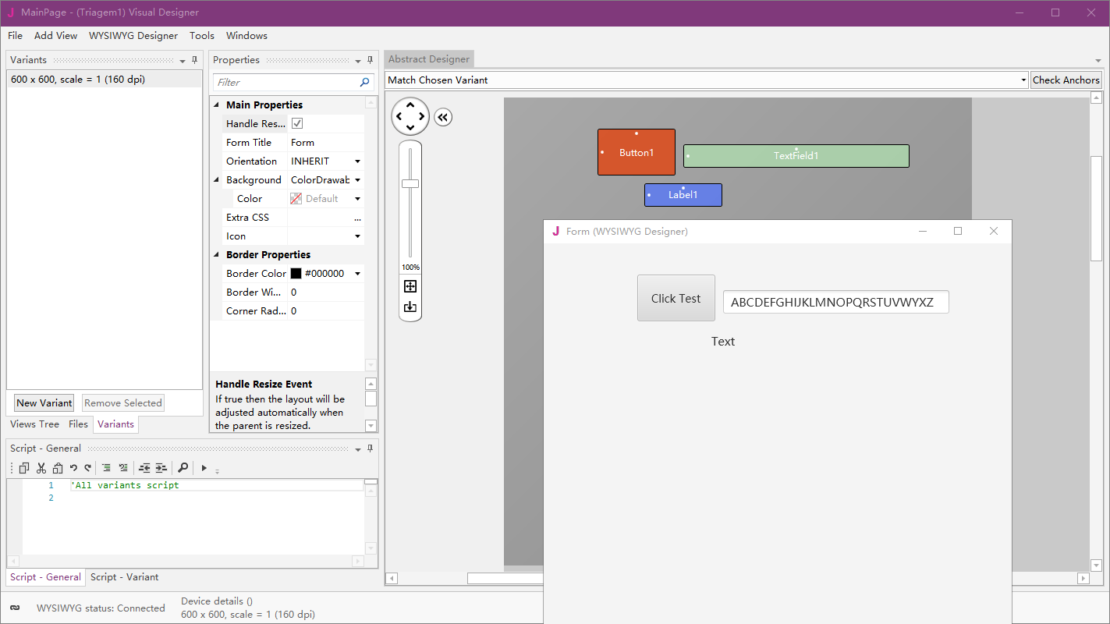Collapse the Border Properties section
The width and height of the screenshot is (1110, 624).
(x=217, y=255)
